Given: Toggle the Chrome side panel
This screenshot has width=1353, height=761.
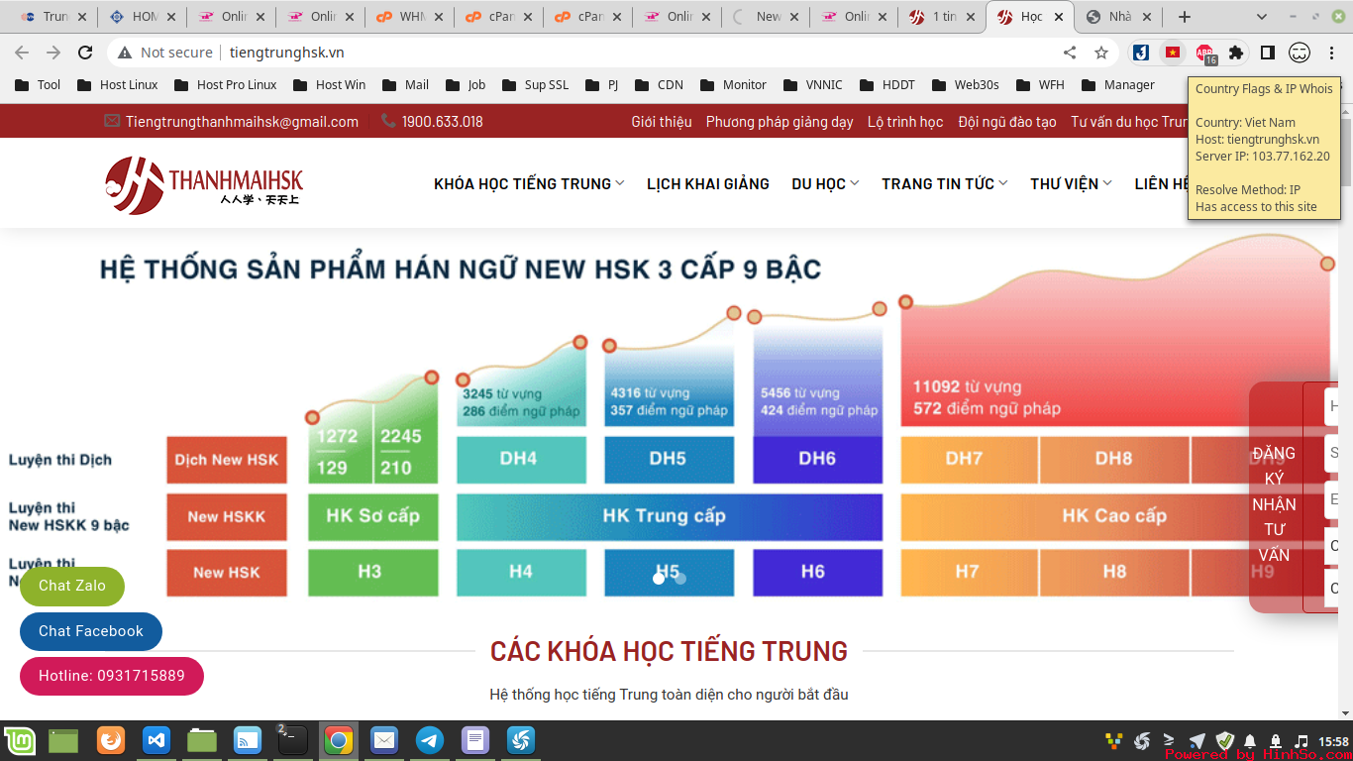Looking at the screenshot, I should click(x=1268, y=53).
